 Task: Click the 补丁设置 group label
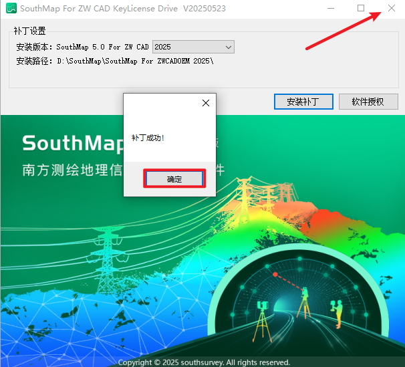tap(29, 31)
